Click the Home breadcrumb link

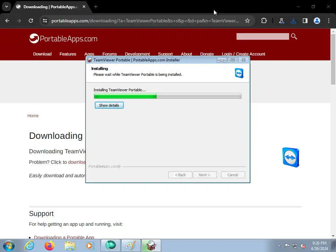[x=33, y=116]
